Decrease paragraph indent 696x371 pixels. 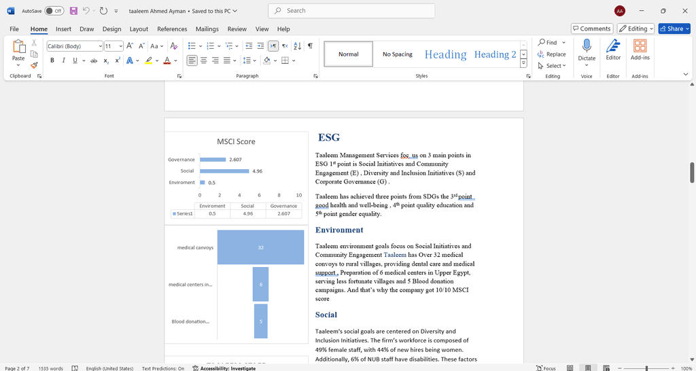249,46
